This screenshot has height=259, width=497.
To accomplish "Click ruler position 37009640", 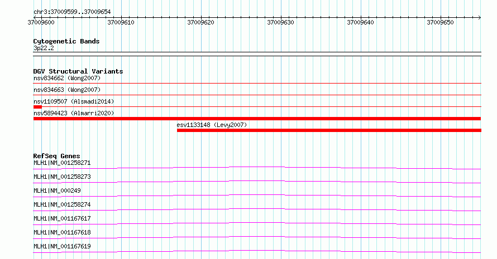I will tap(360, 22).
